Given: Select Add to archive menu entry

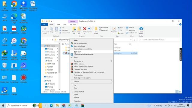Looking at the screenshot, I should point(91,64).
